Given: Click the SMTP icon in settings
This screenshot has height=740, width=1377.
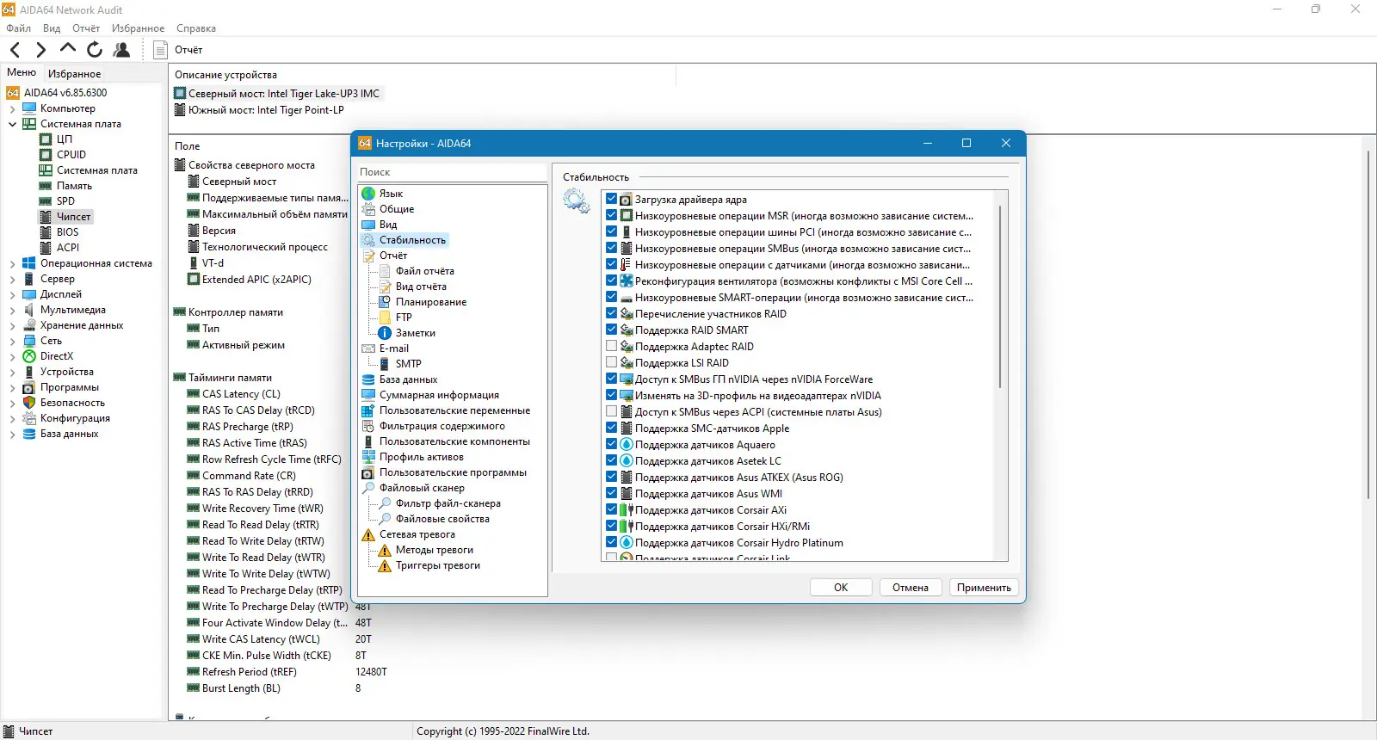Looking at the screenshot, I should (385, 364).
